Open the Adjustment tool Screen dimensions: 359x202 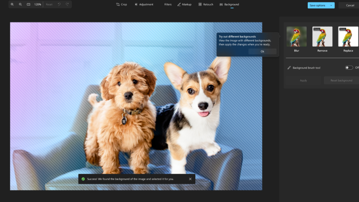coord(144,4)
